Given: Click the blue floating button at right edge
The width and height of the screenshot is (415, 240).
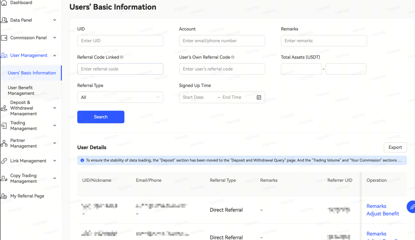Looking at the screenshot, I should click(411, 207).
